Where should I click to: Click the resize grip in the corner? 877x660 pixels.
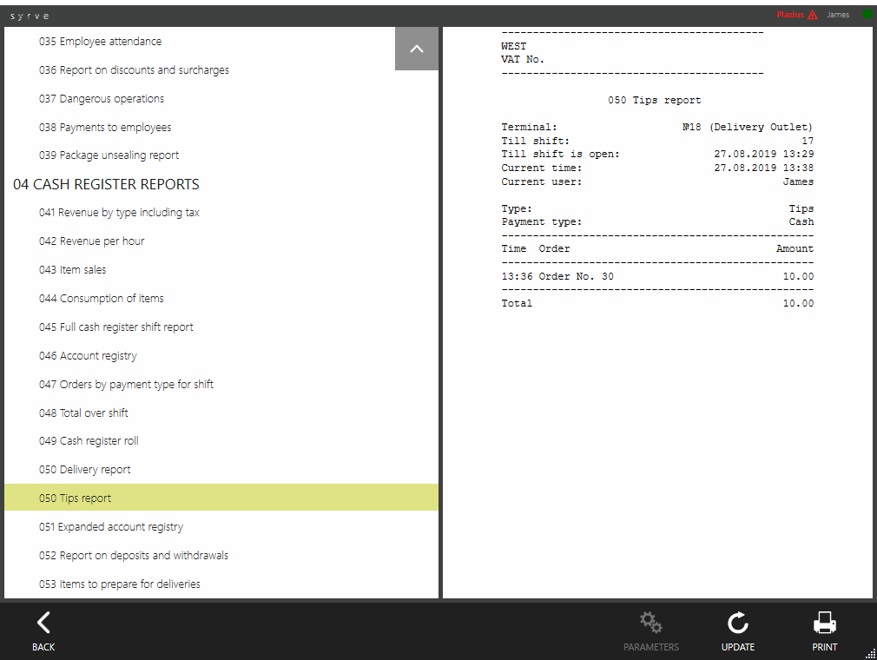pyautogui.click(x=870, y=653)
